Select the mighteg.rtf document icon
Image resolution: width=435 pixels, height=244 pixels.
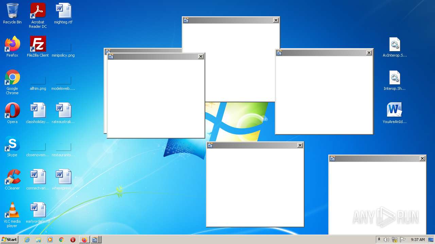[63, 14]
